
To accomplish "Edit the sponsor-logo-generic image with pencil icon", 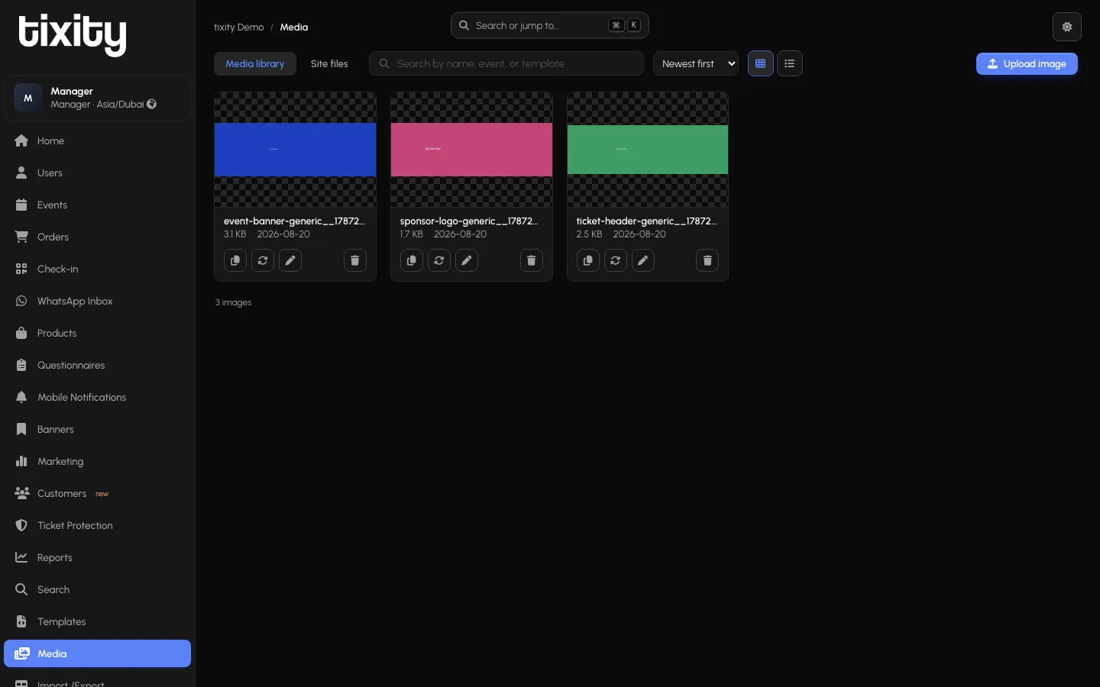I will 467,260.
